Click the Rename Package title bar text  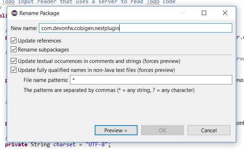40,13
